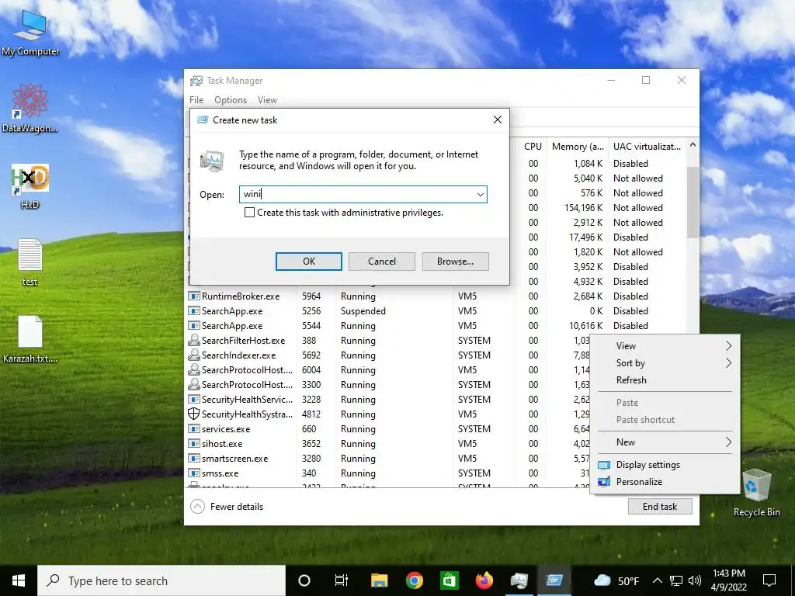This screenshot has width=795, height=596.
Task: Open the volume tray icon
Action: [695, 580]
